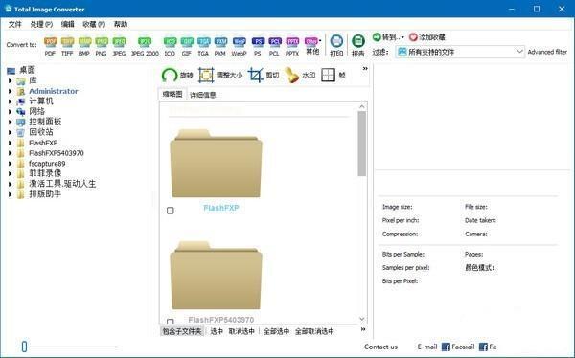Image resolution: width=575 pixels, height=358 pixels.
Task: Click 取消选中 deselect button
Action: pyautogui.click(x=241, y=331)
